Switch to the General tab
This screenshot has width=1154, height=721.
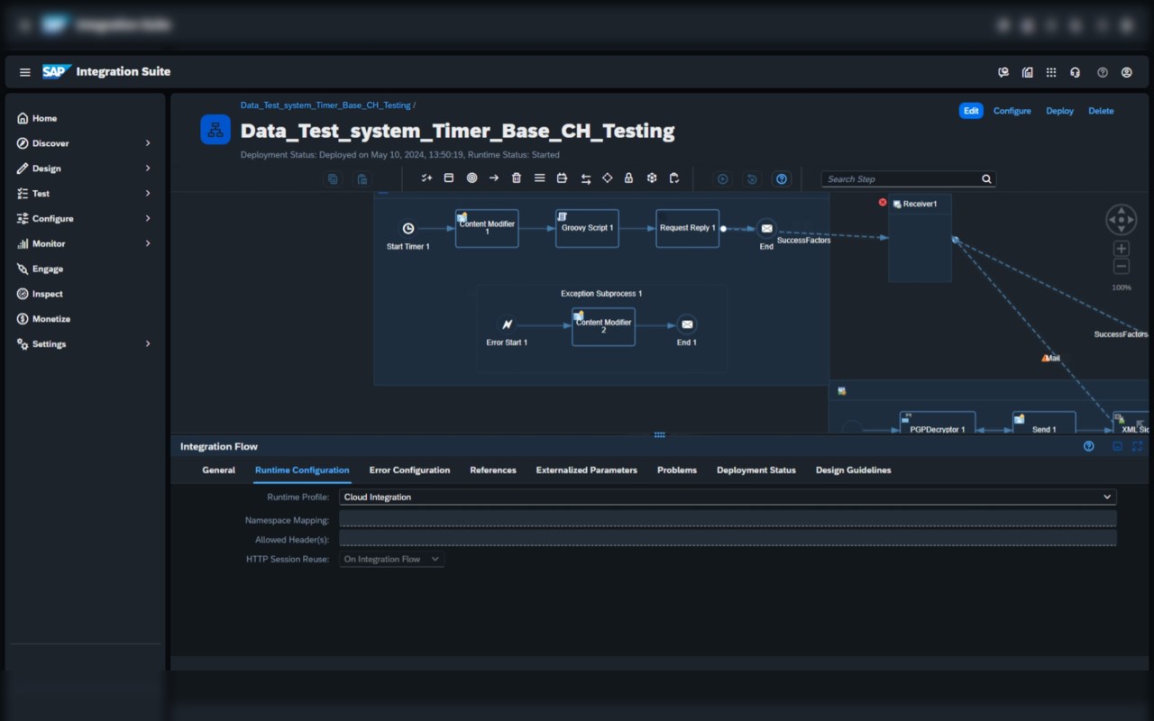218,470
